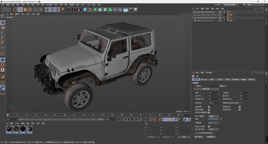Play the animation forward
This screenshot has height=144, width=268.
132,120
